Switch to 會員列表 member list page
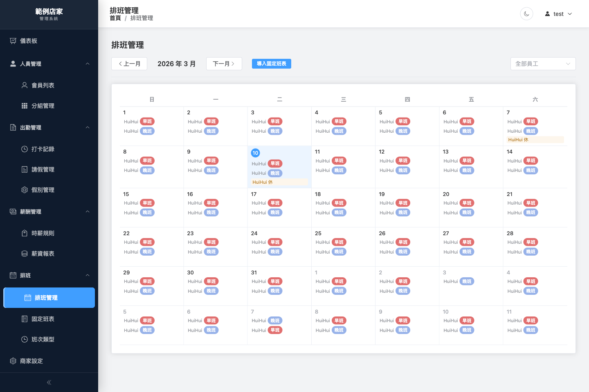The image size is (589, 392). pyautogui.click(x=42, y=85)
